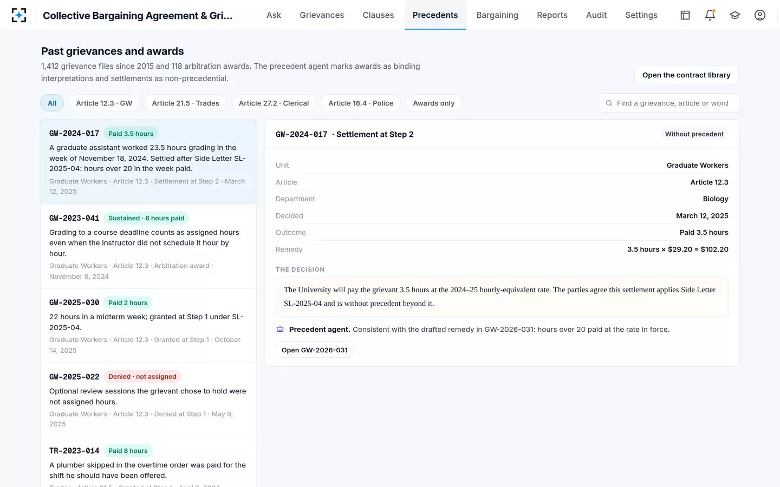Click the app logo icon
The height and width of the screenshot is (487, 780).
point(19,15)
